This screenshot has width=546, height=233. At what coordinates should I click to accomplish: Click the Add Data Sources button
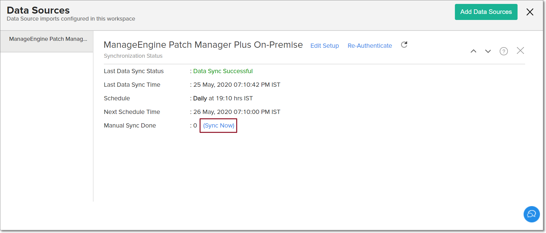point(486,12)
